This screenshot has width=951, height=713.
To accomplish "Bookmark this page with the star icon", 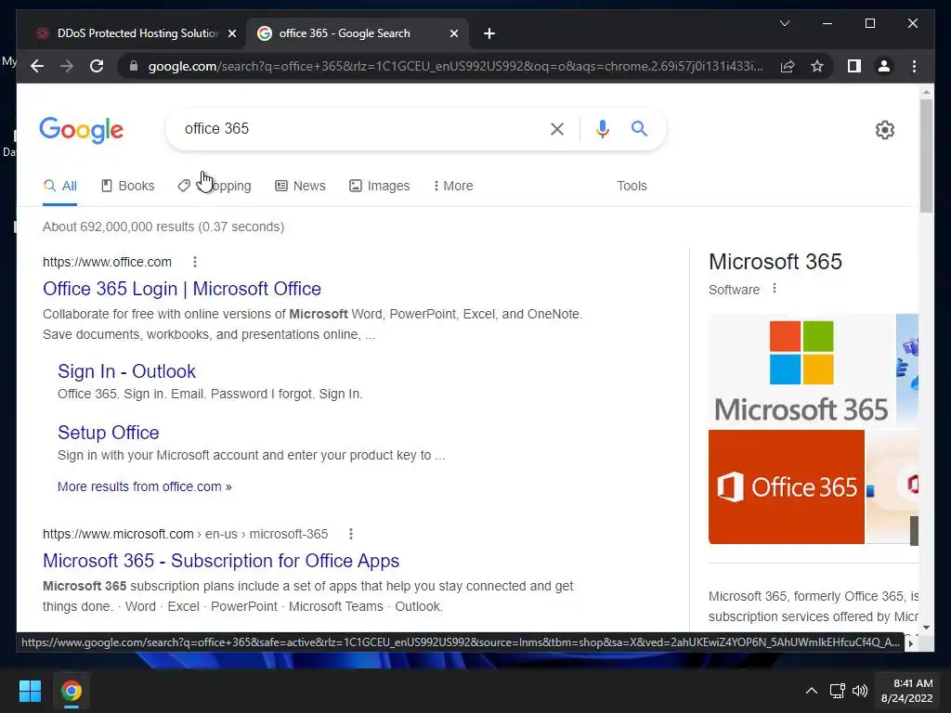I will [817, 66].
